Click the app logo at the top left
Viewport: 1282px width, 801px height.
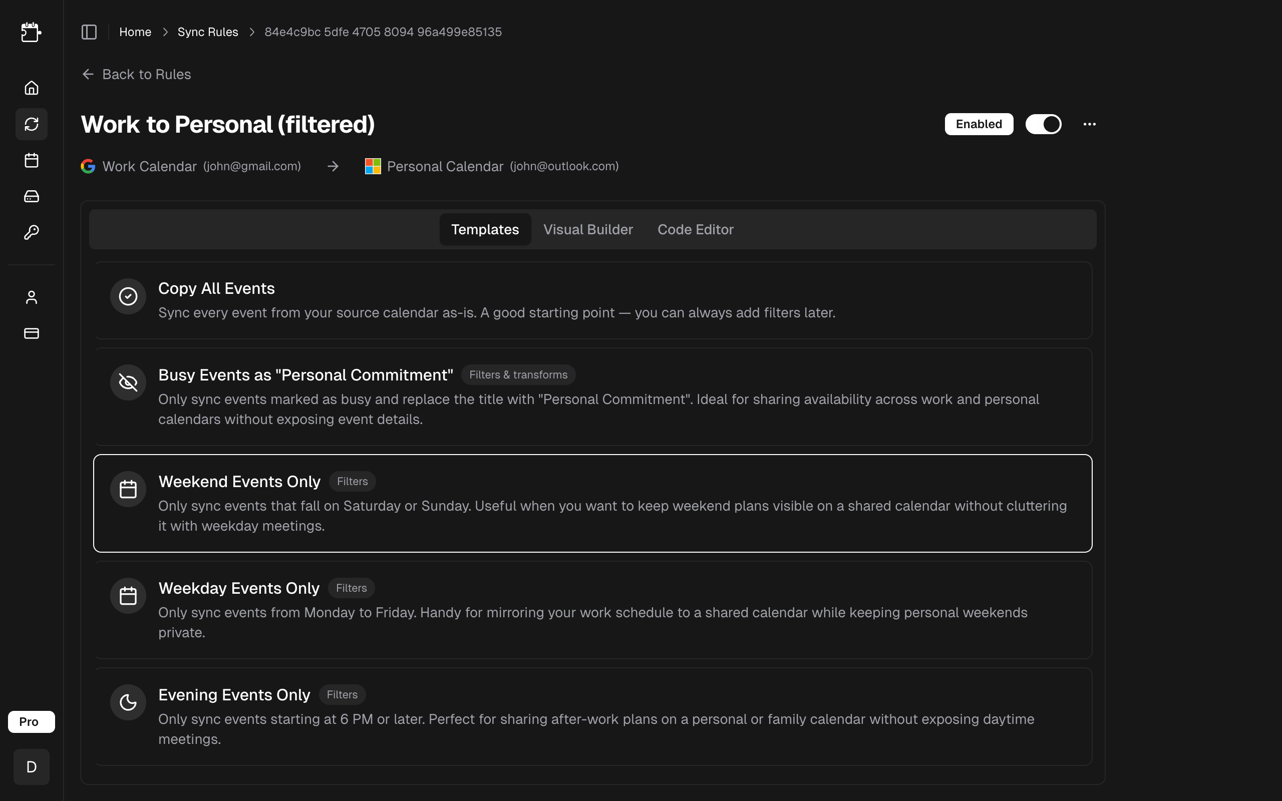[31, 33]
